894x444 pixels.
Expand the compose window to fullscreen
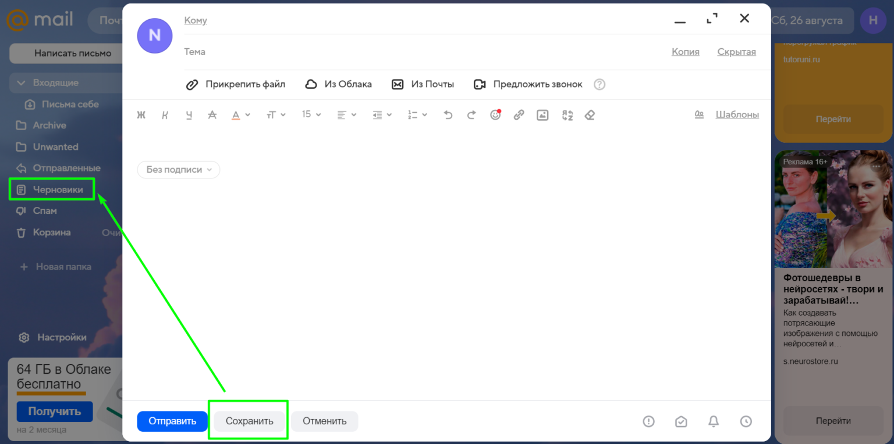[712, 19]
